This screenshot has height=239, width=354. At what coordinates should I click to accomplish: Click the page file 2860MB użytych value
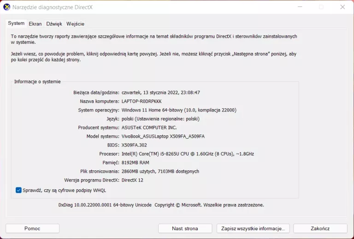160,171
